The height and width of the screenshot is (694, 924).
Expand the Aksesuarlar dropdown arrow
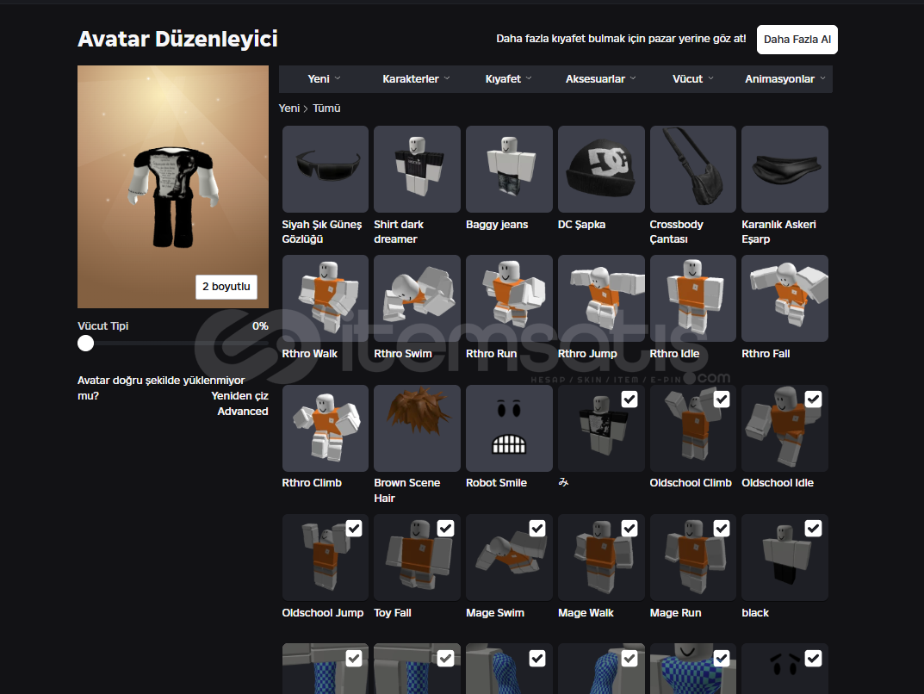pos(633,78)
